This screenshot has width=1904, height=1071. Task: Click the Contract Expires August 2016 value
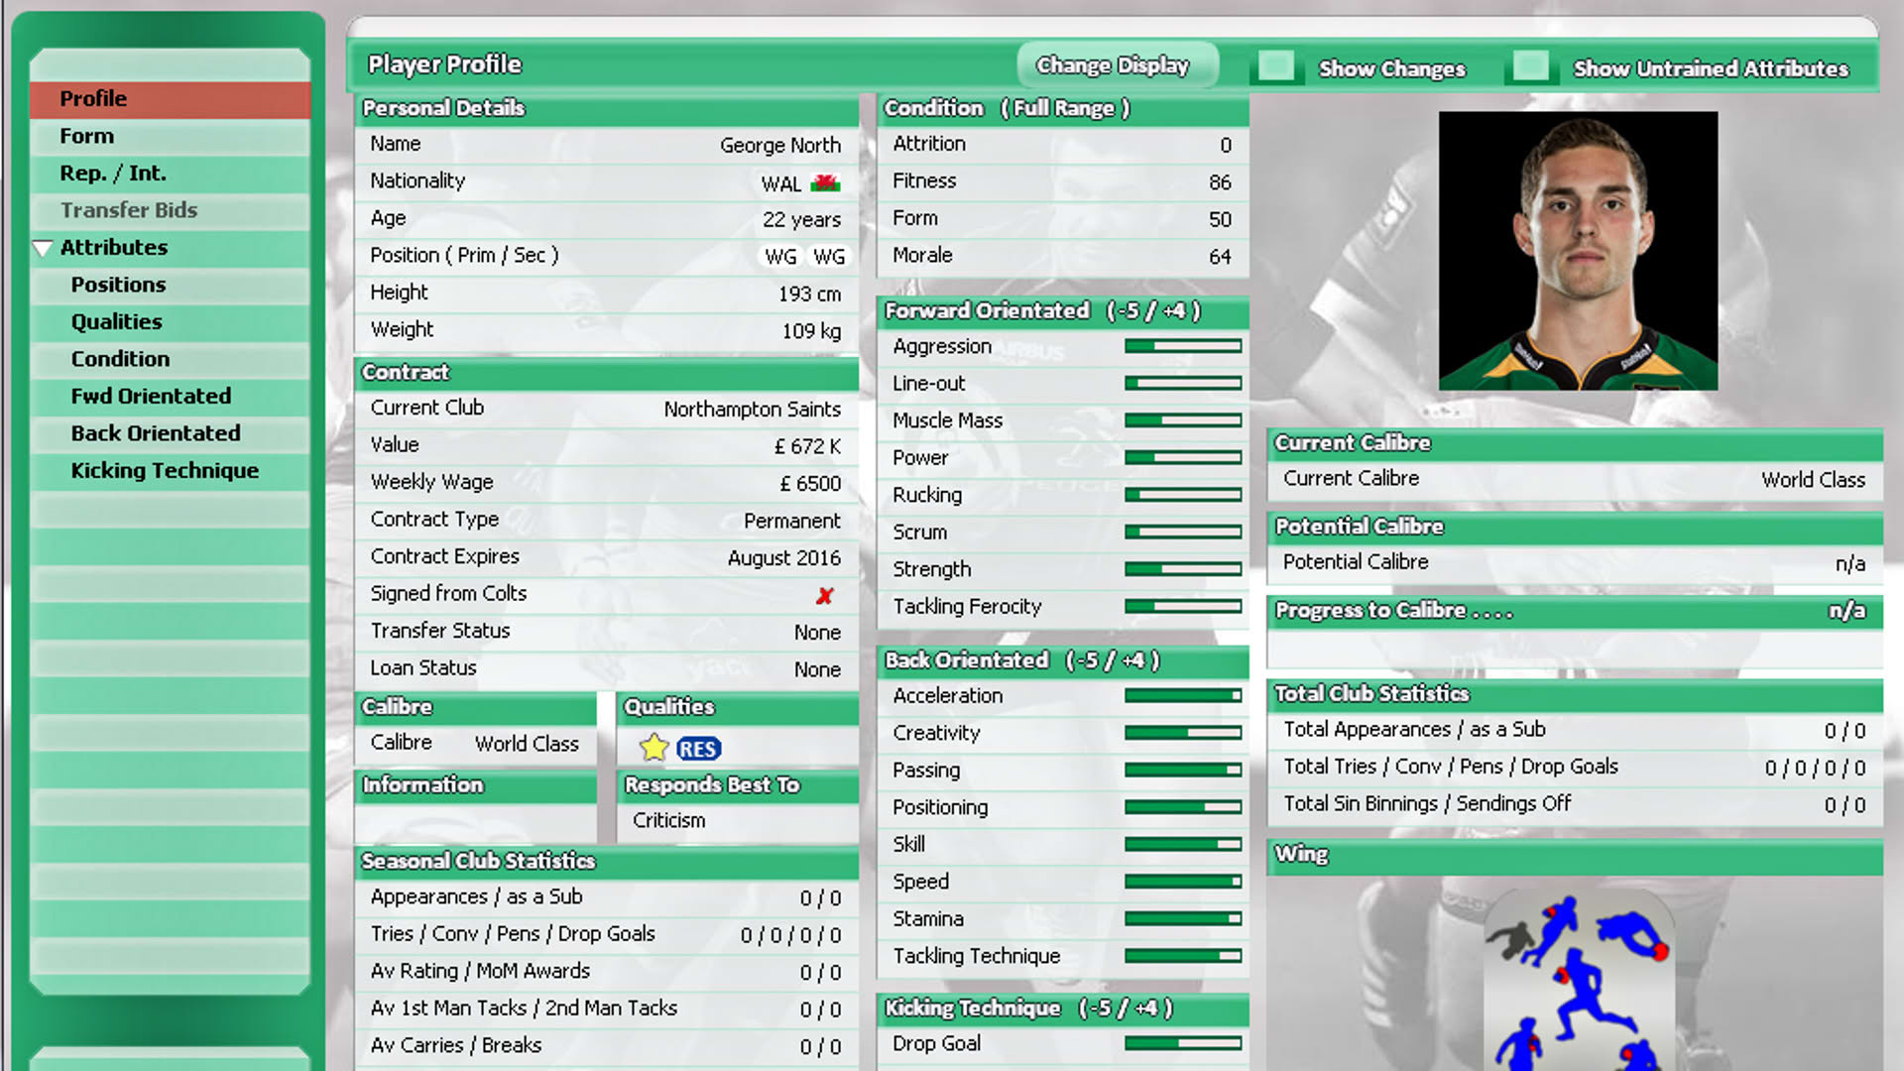pos(783,558)
